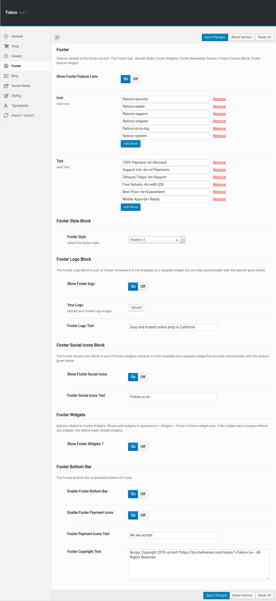Switch Enable Footer Payment Icons to On

point(133,515)
